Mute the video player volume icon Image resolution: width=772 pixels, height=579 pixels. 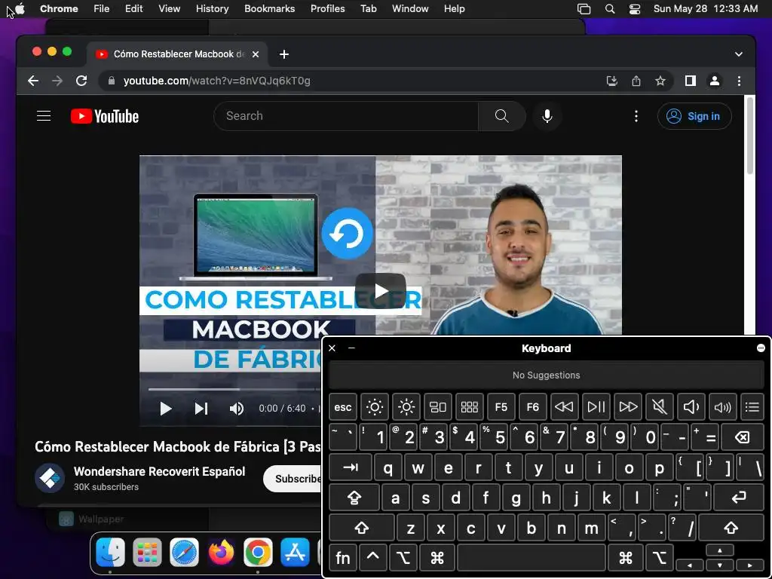click(236, 408)
